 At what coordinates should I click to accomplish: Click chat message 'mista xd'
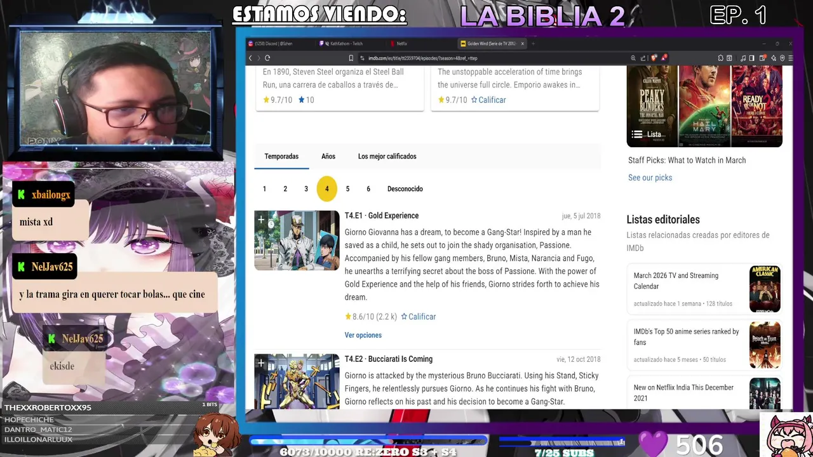pyautogui.click(x=36, y=222)
